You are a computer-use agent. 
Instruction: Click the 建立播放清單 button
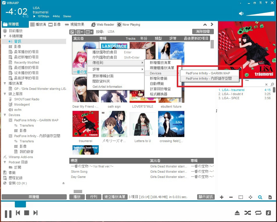click(115, 197)
